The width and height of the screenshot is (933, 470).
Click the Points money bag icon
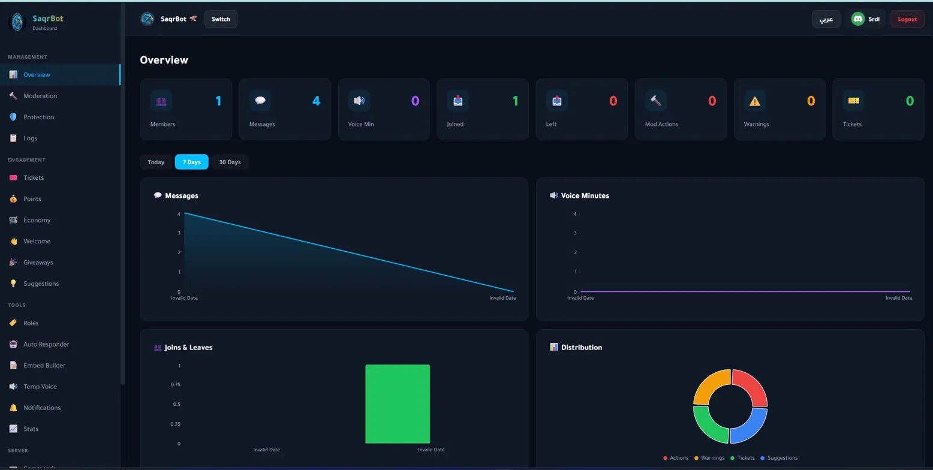pyautogui.click(x=13, y=199)
